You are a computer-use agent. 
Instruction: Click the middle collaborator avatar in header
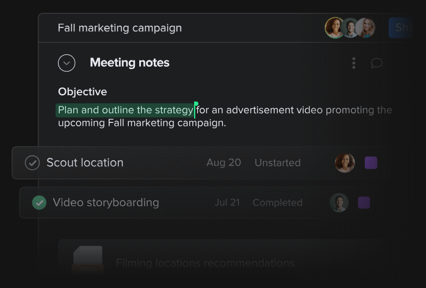(350, 28)
